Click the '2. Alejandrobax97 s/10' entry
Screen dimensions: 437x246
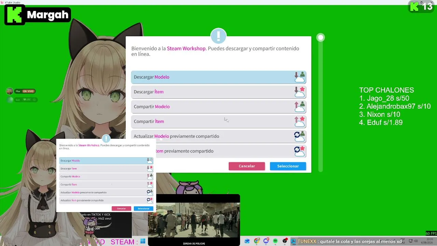click(395, 106)
